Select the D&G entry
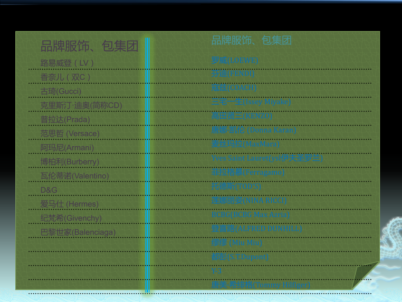Screen dimensions: 402x302 tap(49, 190)
